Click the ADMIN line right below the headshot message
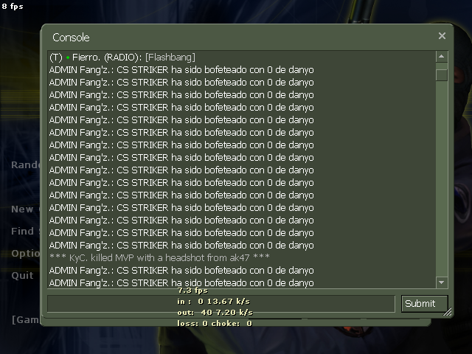Viewport: 472px width, 354px height. [x=181, y=271]
